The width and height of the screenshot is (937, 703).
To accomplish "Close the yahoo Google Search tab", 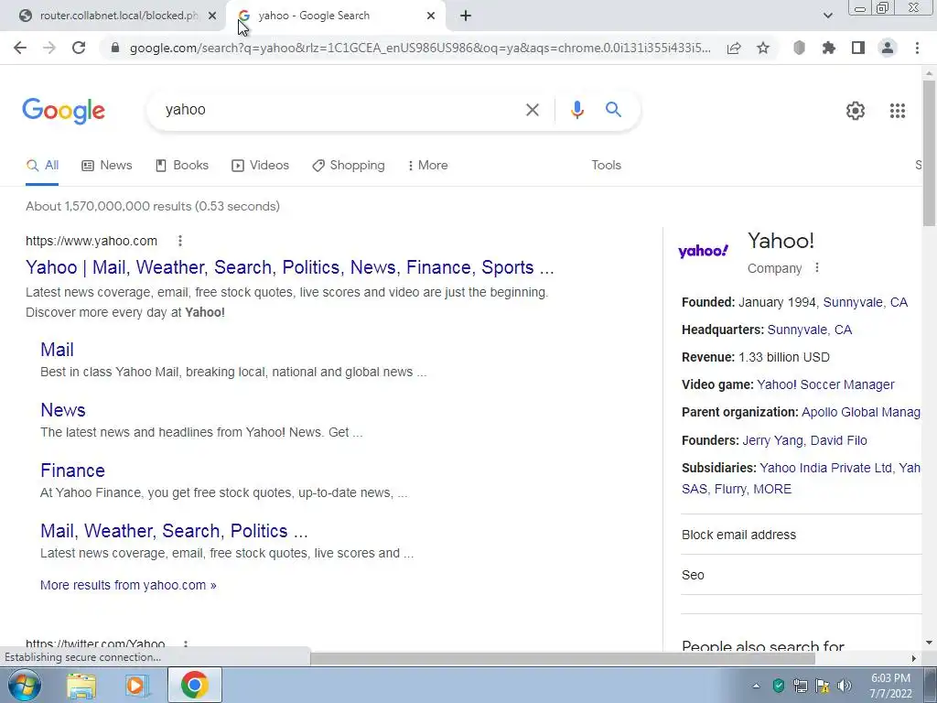I will point(431,16).
